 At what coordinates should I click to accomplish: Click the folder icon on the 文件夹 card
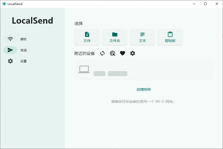point(115,34)
